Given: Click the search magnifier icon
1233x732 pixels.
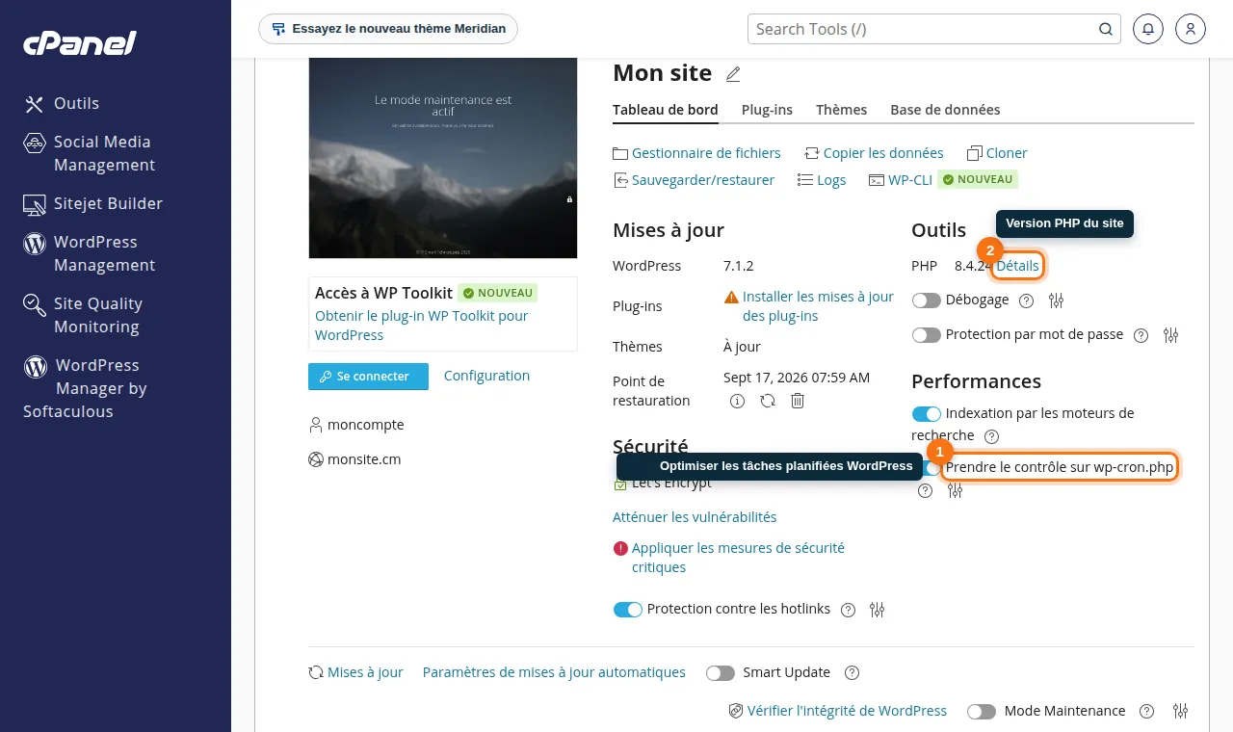Looking at the screenshot, I should (1106, 29).
